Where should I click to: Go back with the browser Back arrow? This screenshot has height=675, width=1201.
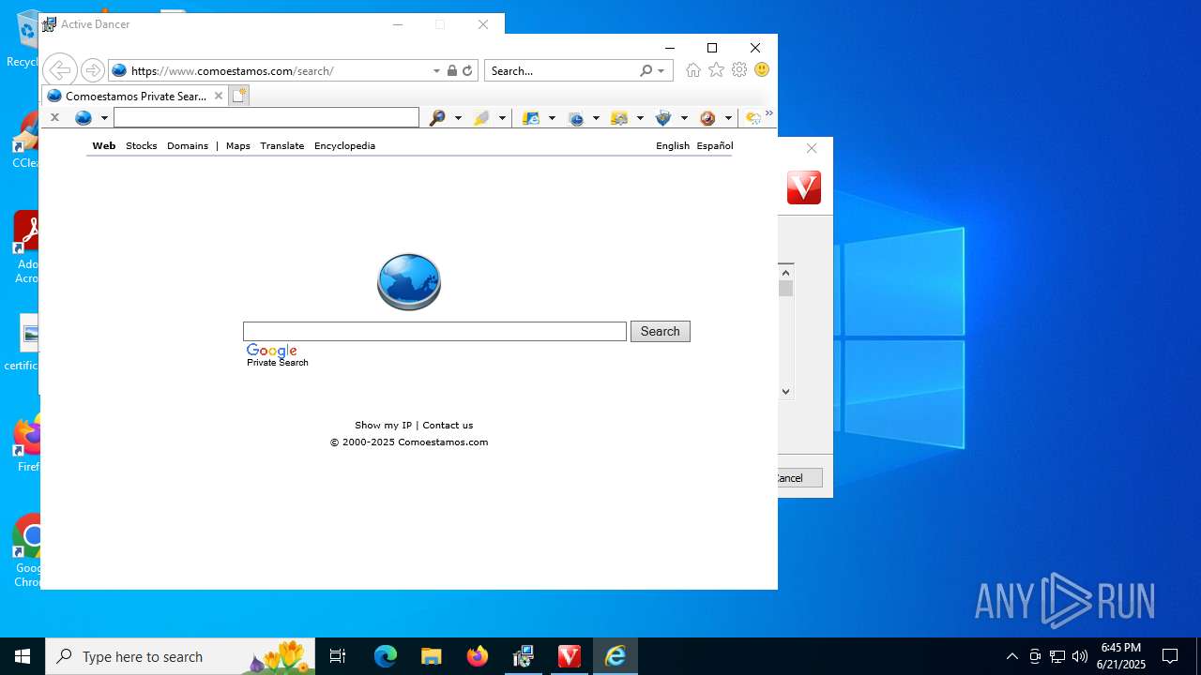pos(59,70)
